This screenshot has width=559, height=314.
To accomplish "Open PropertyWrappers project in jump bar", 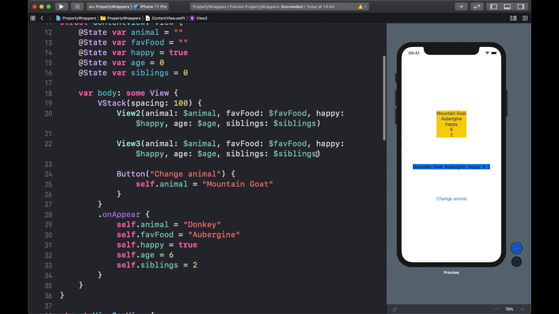I will pos(76,18).
